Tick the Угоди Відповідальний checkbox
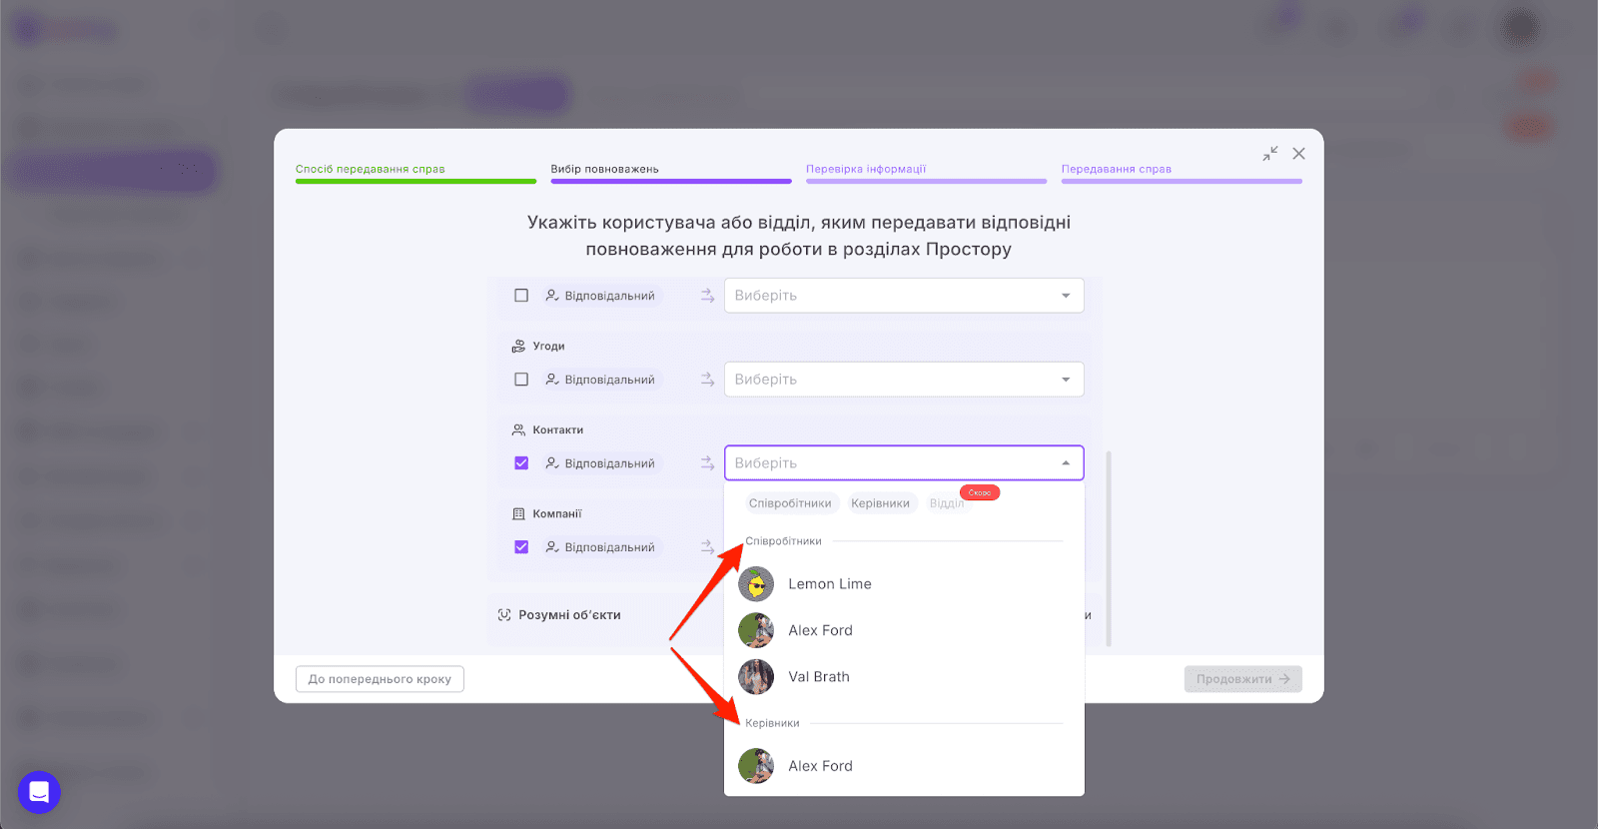 521,380
